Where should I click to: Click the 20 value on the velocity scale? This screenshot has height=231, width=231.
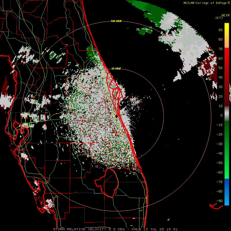point(220,96)
